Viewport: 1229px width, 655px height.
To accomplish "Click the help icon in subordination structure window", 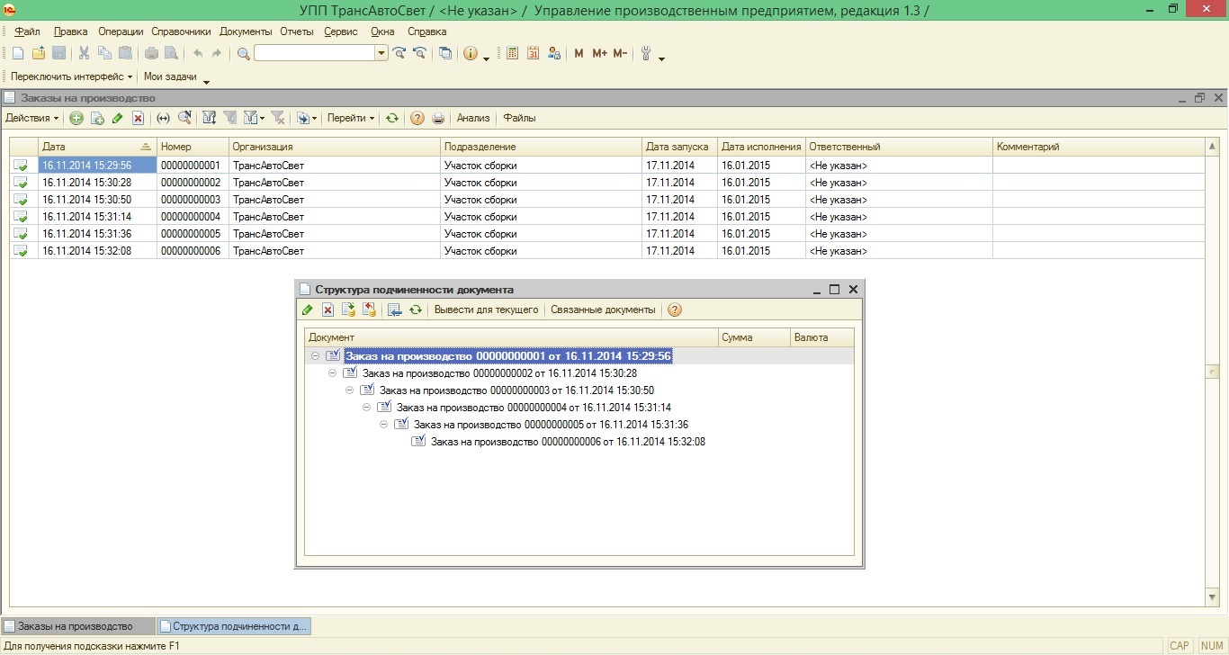I will click(x=674, y=310).
